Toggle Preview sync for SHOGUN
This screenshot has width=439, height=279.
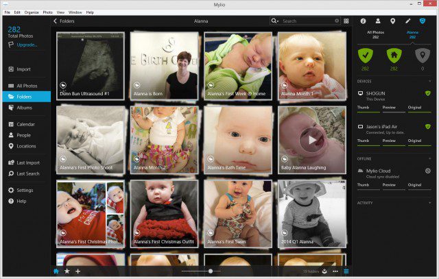click(394, 108)
